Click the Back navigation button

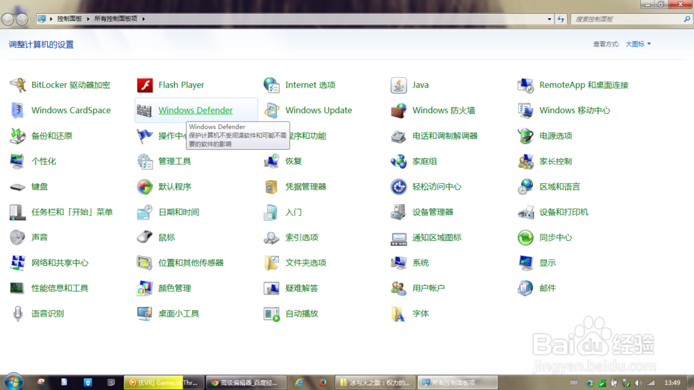pos(8,19)
